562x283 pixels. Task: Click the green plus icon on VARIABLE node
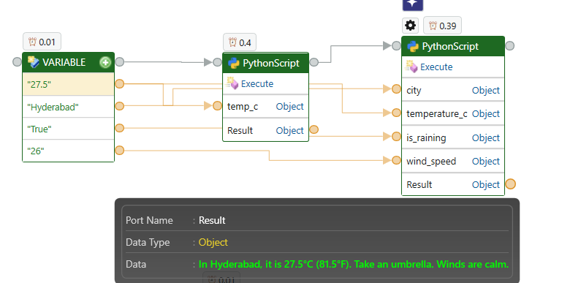coord(105,62)
